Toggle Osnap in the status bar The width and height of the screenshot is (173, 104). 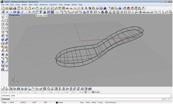[x=100, y=102]
